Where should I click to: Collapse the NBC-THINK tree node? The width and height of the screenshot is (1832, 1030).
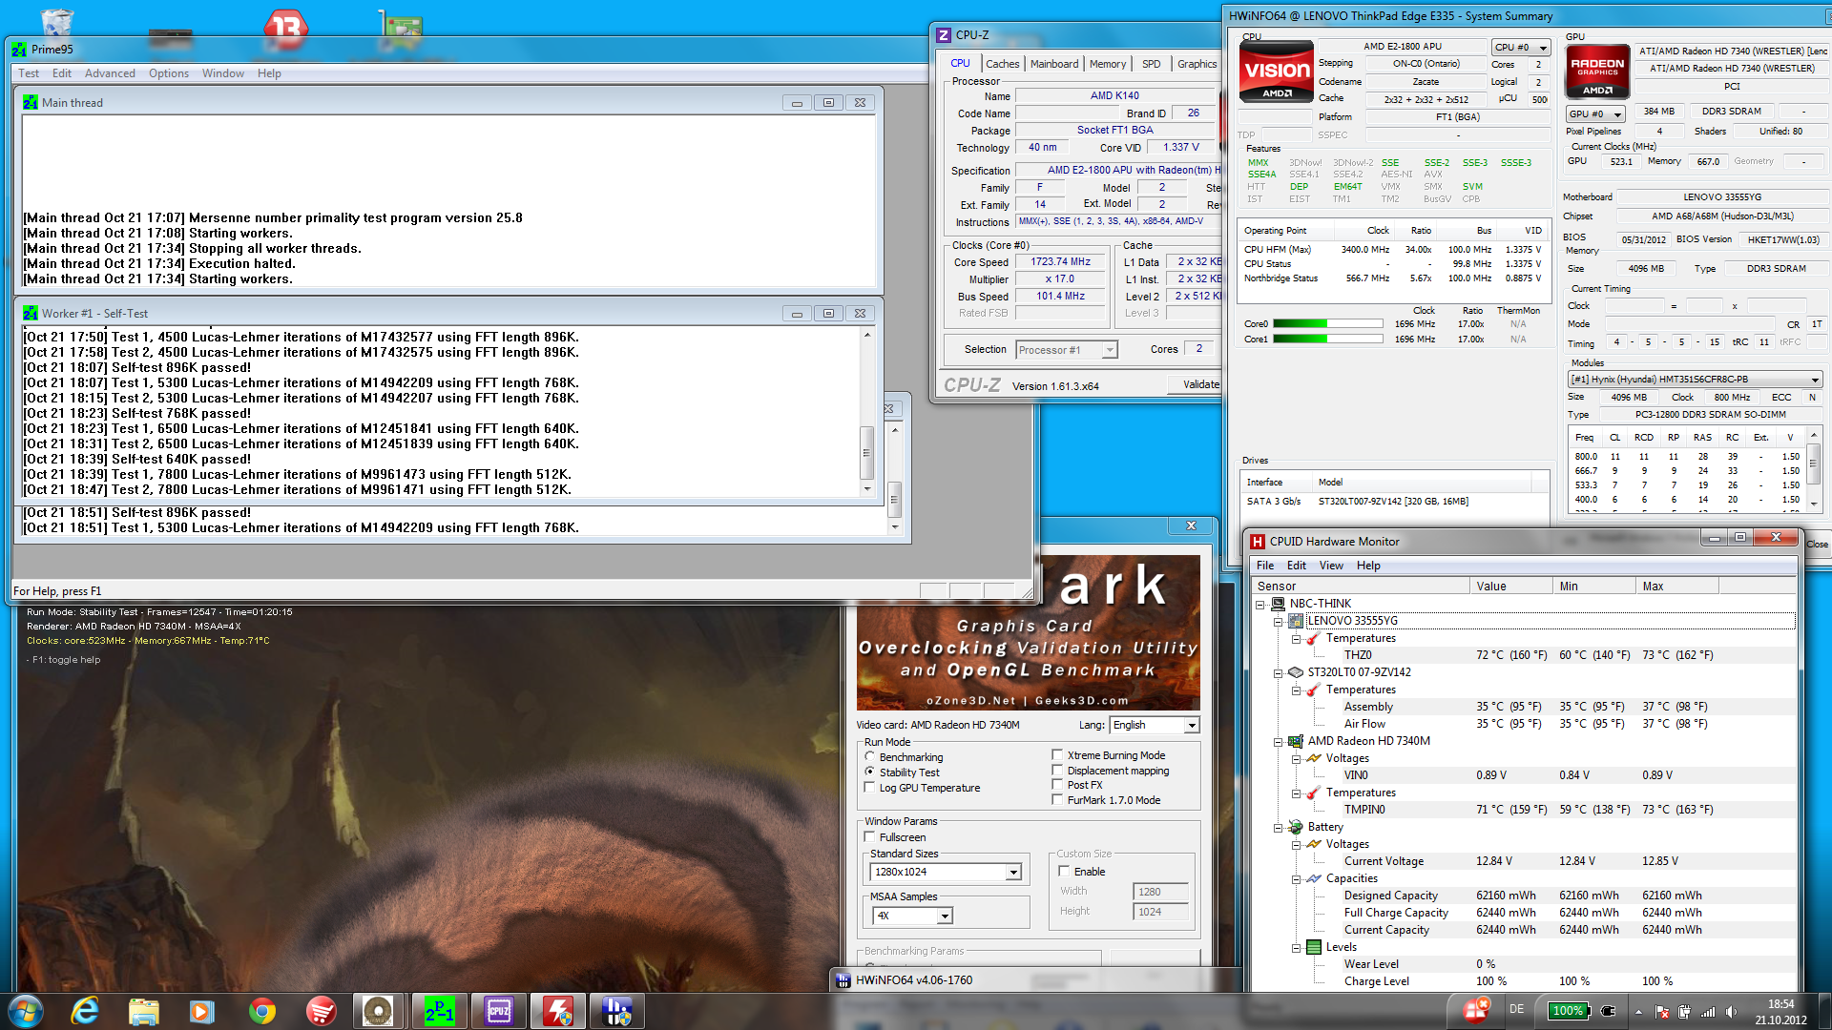(1259, 604)
